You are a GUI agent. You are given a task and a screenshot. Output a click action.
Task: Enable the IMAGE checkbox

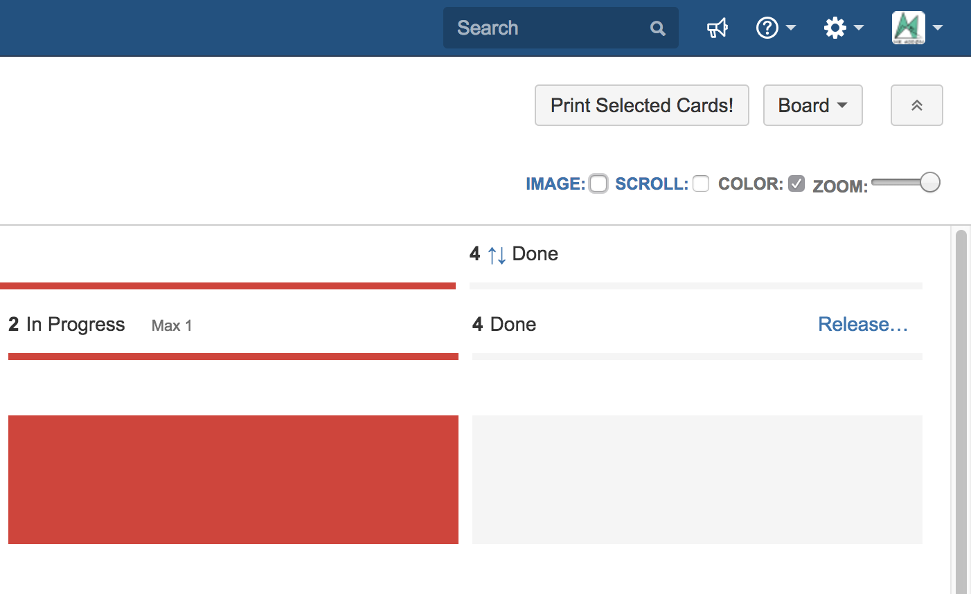[x=598, y=183]
